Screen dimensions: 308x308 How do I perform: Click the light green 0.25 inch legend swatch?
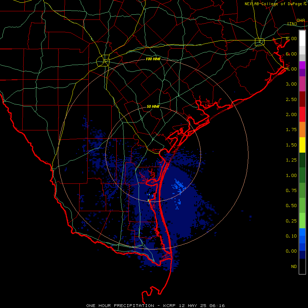point(302,221)
